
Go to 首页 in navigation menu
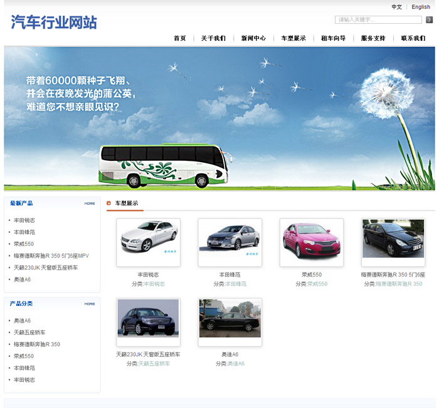tap(180, 38)
